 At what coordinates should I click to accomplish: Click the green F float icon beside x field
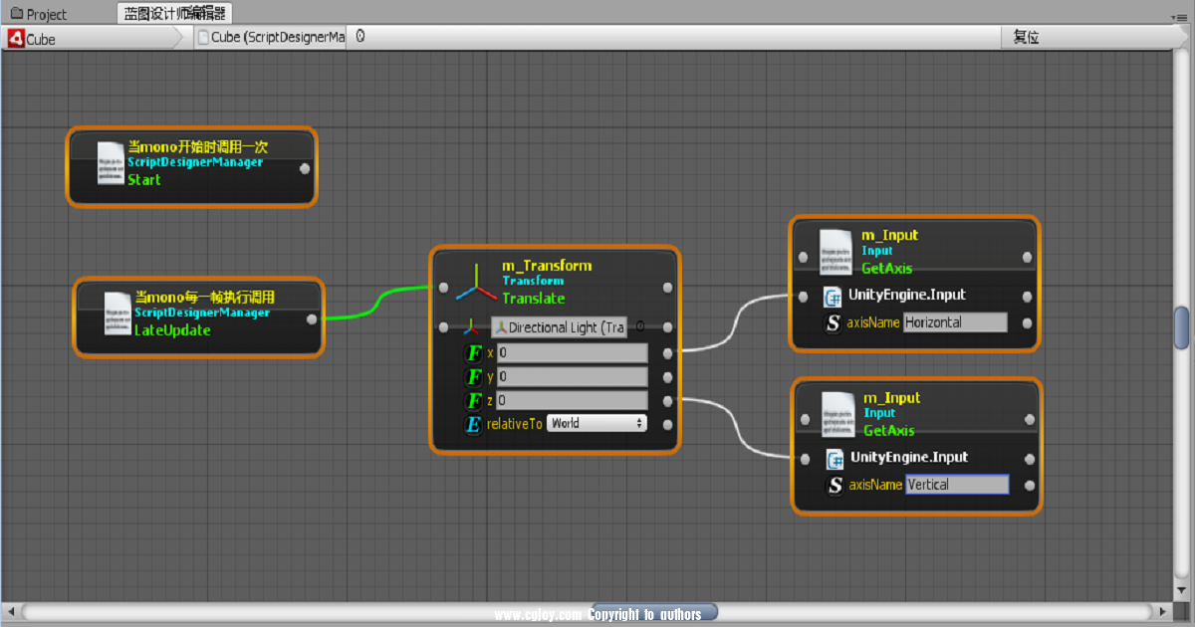click(x=474, y=353)
